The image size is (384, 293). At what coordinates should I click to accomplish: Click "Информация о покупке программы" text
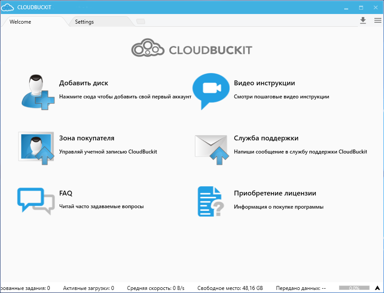(278, 207)
